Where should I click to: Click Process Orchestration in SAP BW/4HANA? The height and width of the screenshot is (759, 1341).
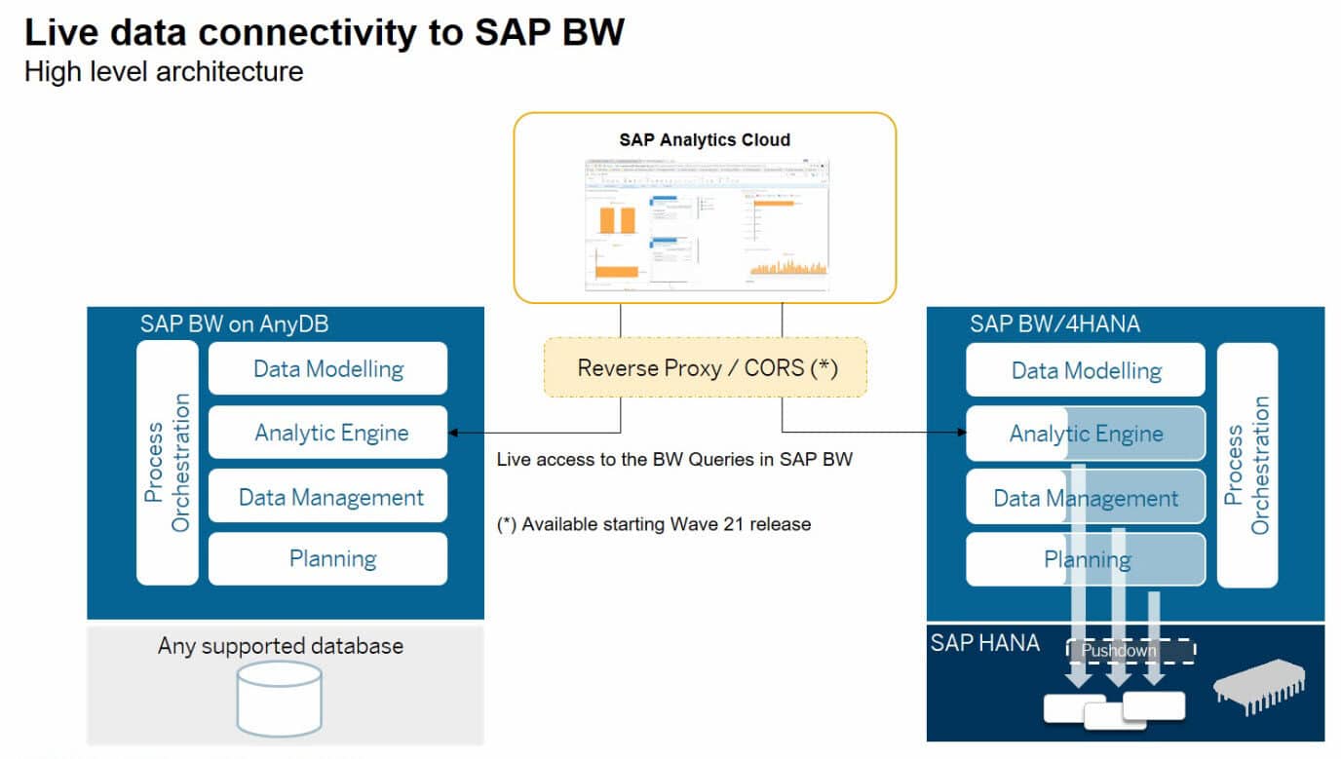1247,465
